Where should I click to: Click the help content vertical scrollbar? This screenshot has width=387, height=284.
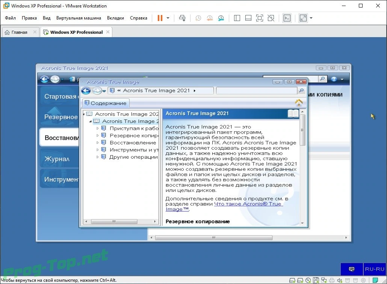pyautogui.click(x=302, y=130)
